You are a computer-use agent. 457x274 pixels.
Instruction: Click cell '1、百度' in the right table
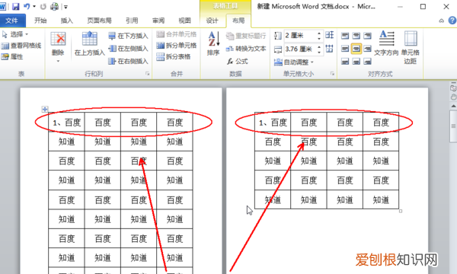tap(273, 123)
